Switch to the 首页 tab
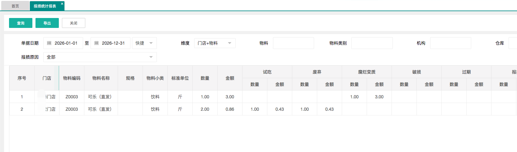 [x=15, y=6]
